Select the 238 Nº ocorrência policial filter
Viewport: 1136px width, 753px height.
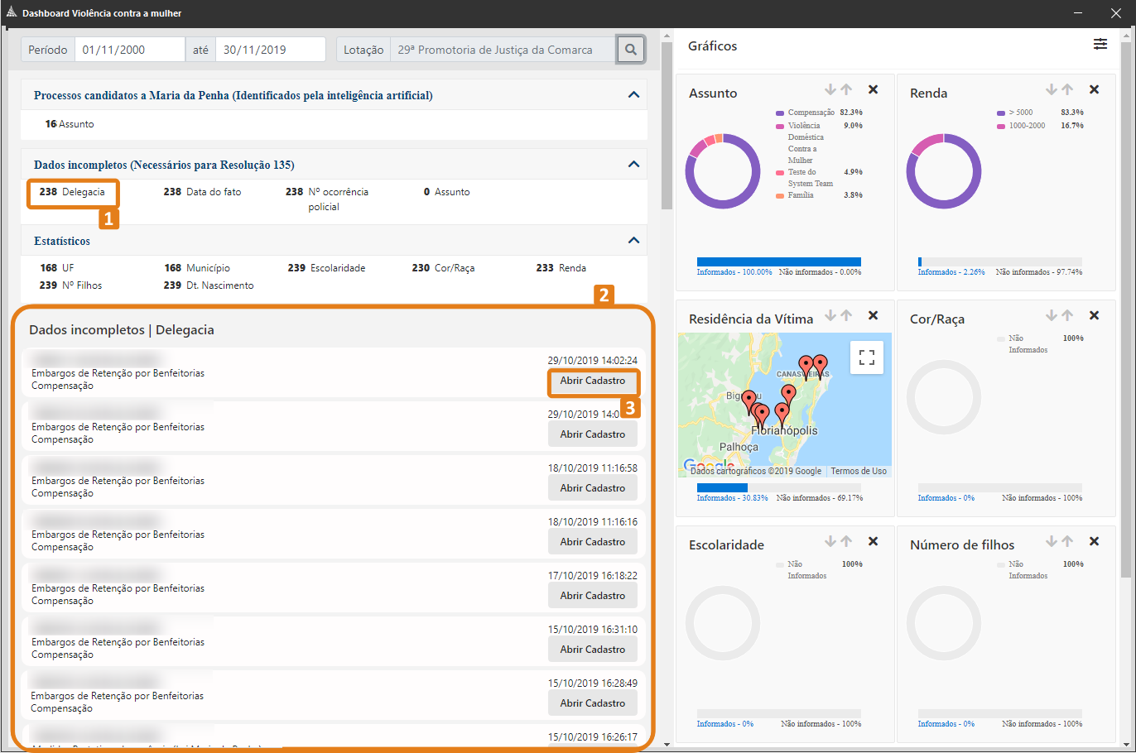pos(327,199)
